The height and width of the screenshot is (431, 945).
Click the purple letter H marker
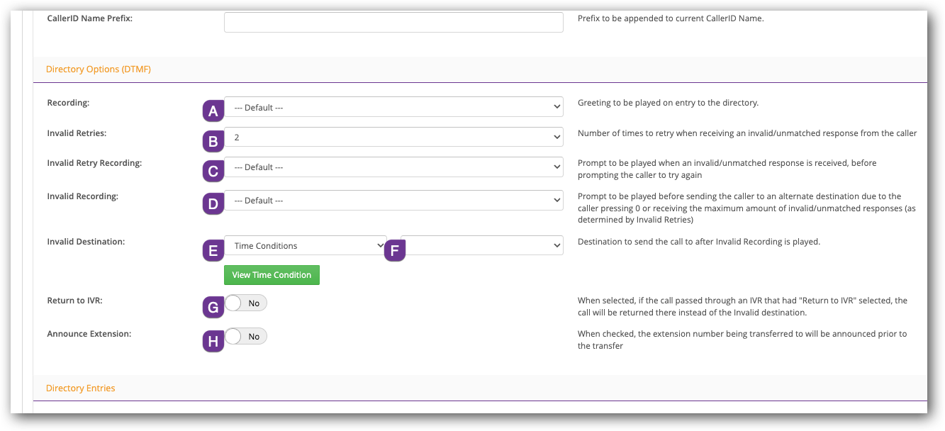[213, 341]
